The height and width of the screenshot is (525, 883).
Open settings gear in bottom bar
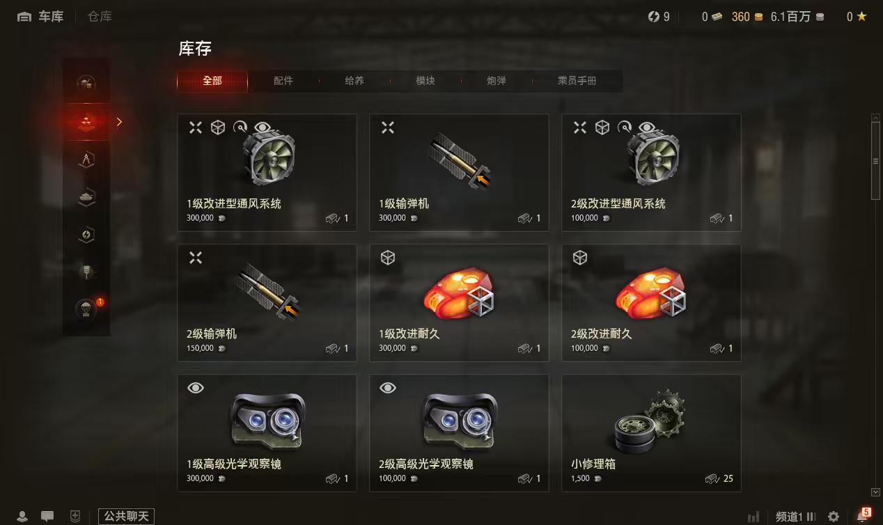pos(834,517)
